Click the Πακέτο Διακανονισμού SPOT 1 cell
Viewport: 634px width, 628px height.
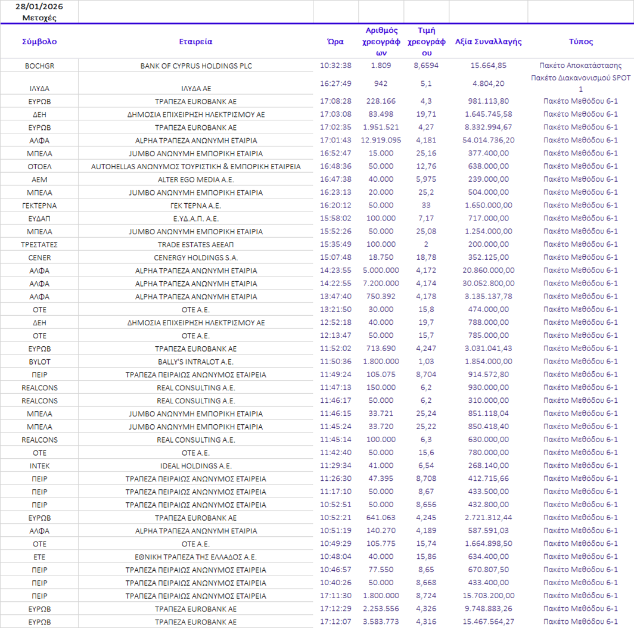point(580,83)
